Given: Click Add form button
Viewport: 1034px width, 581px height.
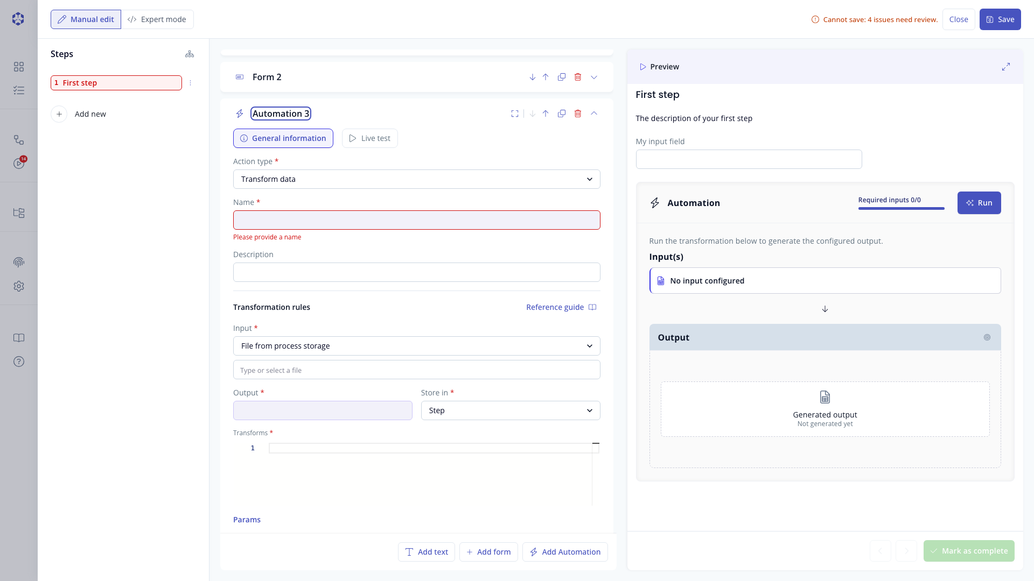Looking at the screenshot, I should coord(488,552).
